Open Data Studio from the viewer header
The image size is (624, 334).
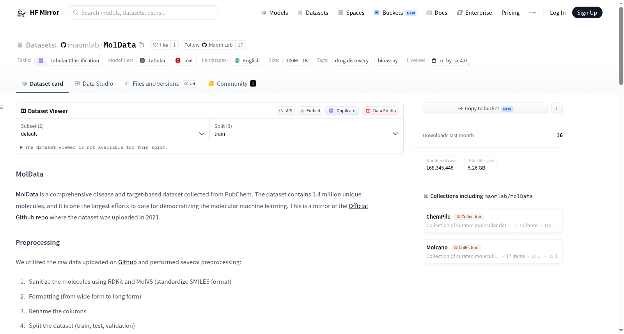coord(381,111)
